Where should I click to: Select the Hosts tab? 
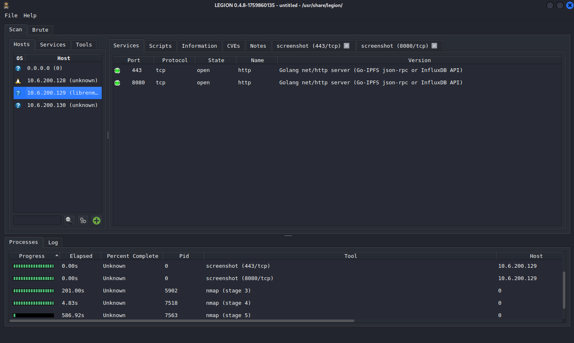22,44
